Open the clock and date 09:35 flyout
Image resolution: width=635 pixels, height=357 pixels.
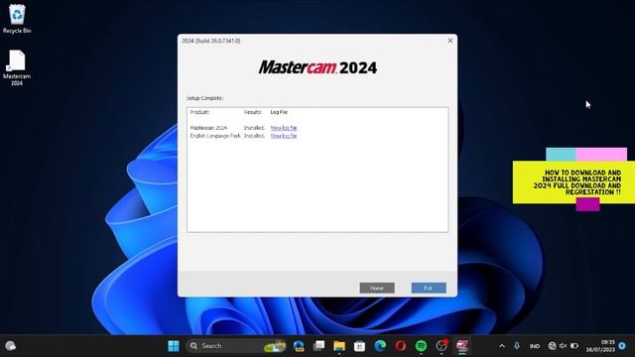click(600, 346)
